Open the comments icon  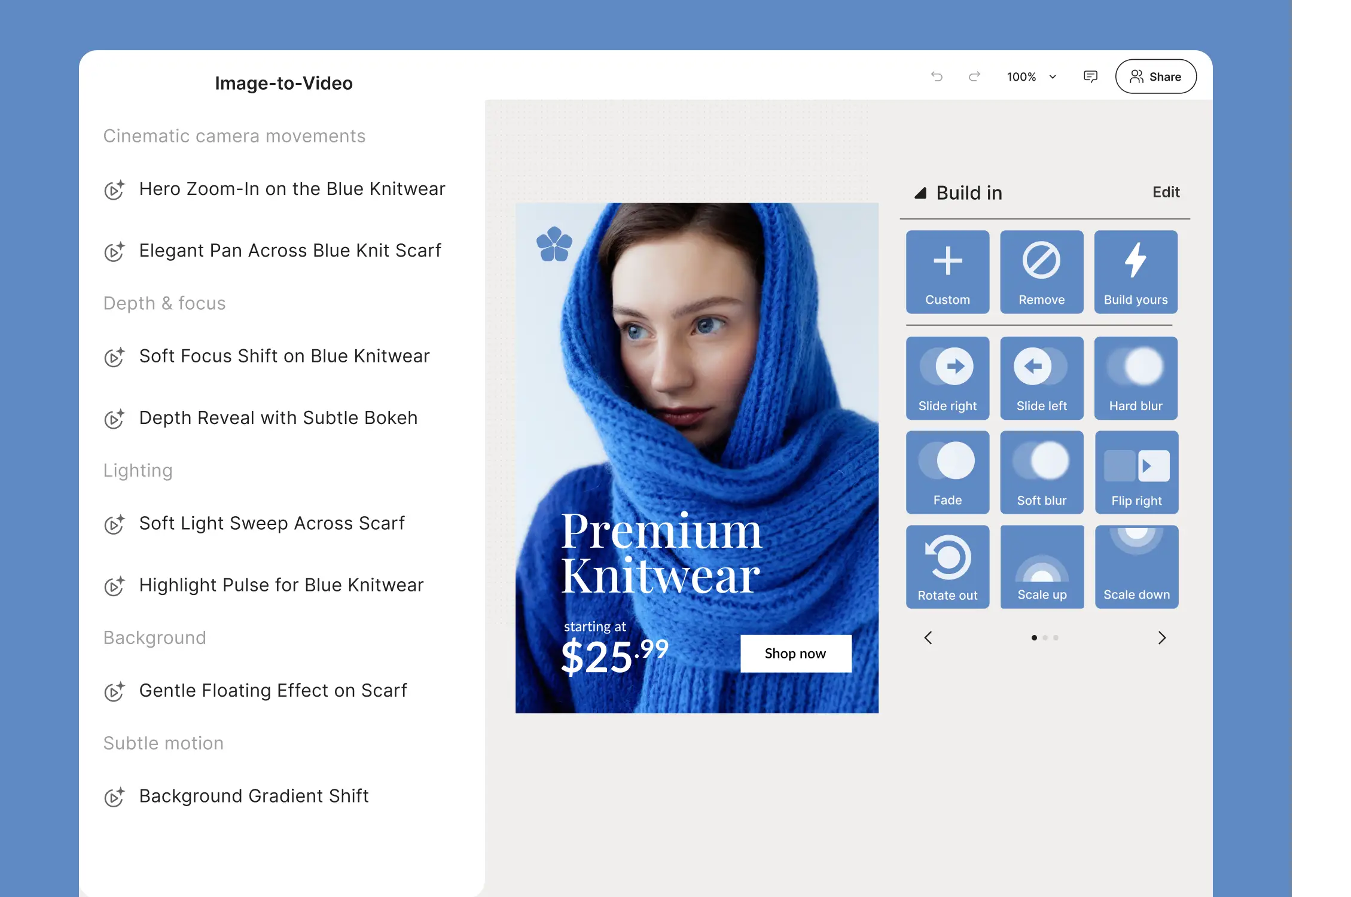pos(1090,77)
